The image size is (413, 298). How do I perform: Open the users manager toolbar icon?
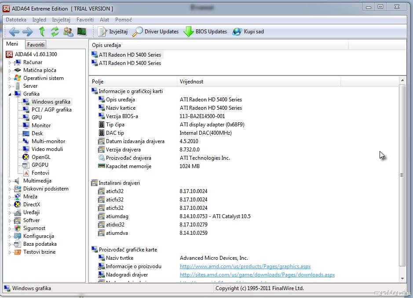tap(68, 32)
